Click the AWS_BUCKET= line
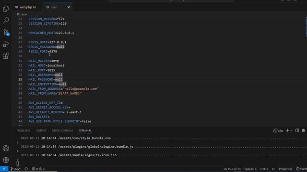The image size is (307, 172). point(39,117)
